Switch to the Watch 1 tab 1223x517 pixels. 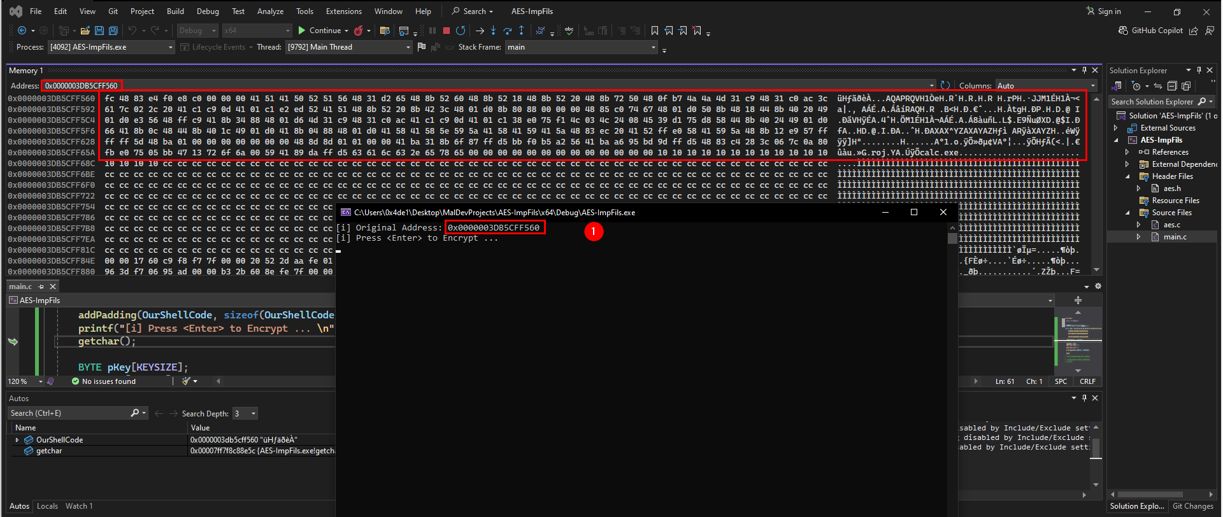click(79, 506)
